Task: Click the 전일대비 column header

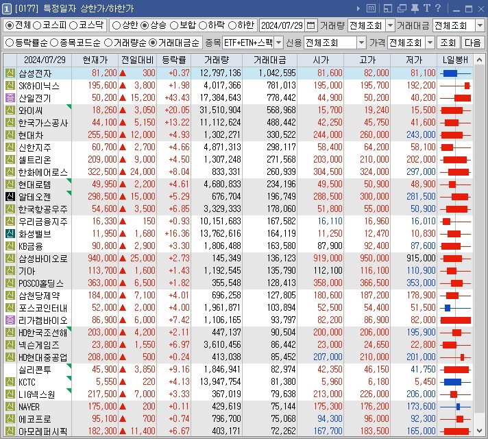Action: 137,60
